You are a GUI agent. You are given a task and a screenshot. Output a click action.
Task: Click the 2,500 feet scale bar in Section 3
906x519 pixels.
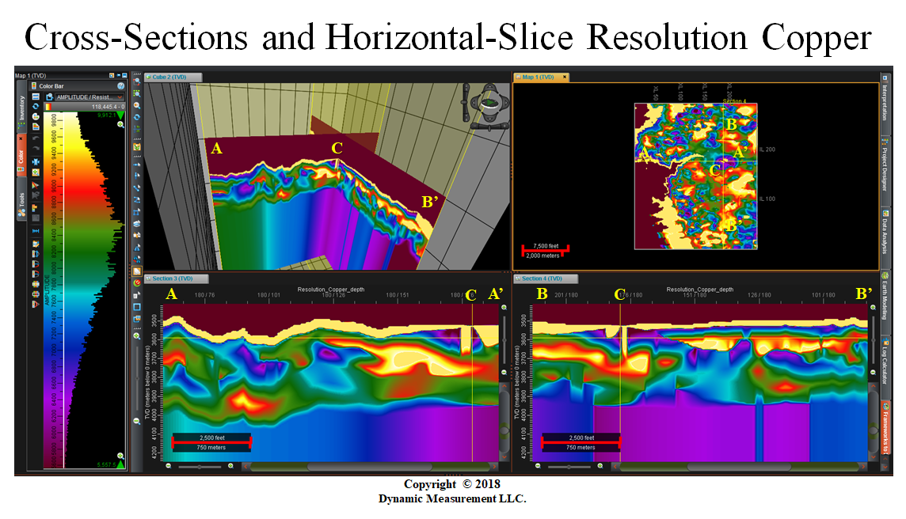pyautogui.click(x=211, y=442)
